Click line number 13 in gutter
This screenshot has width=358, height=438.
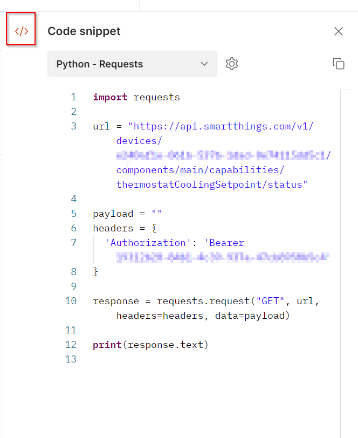tap(71, 359)
